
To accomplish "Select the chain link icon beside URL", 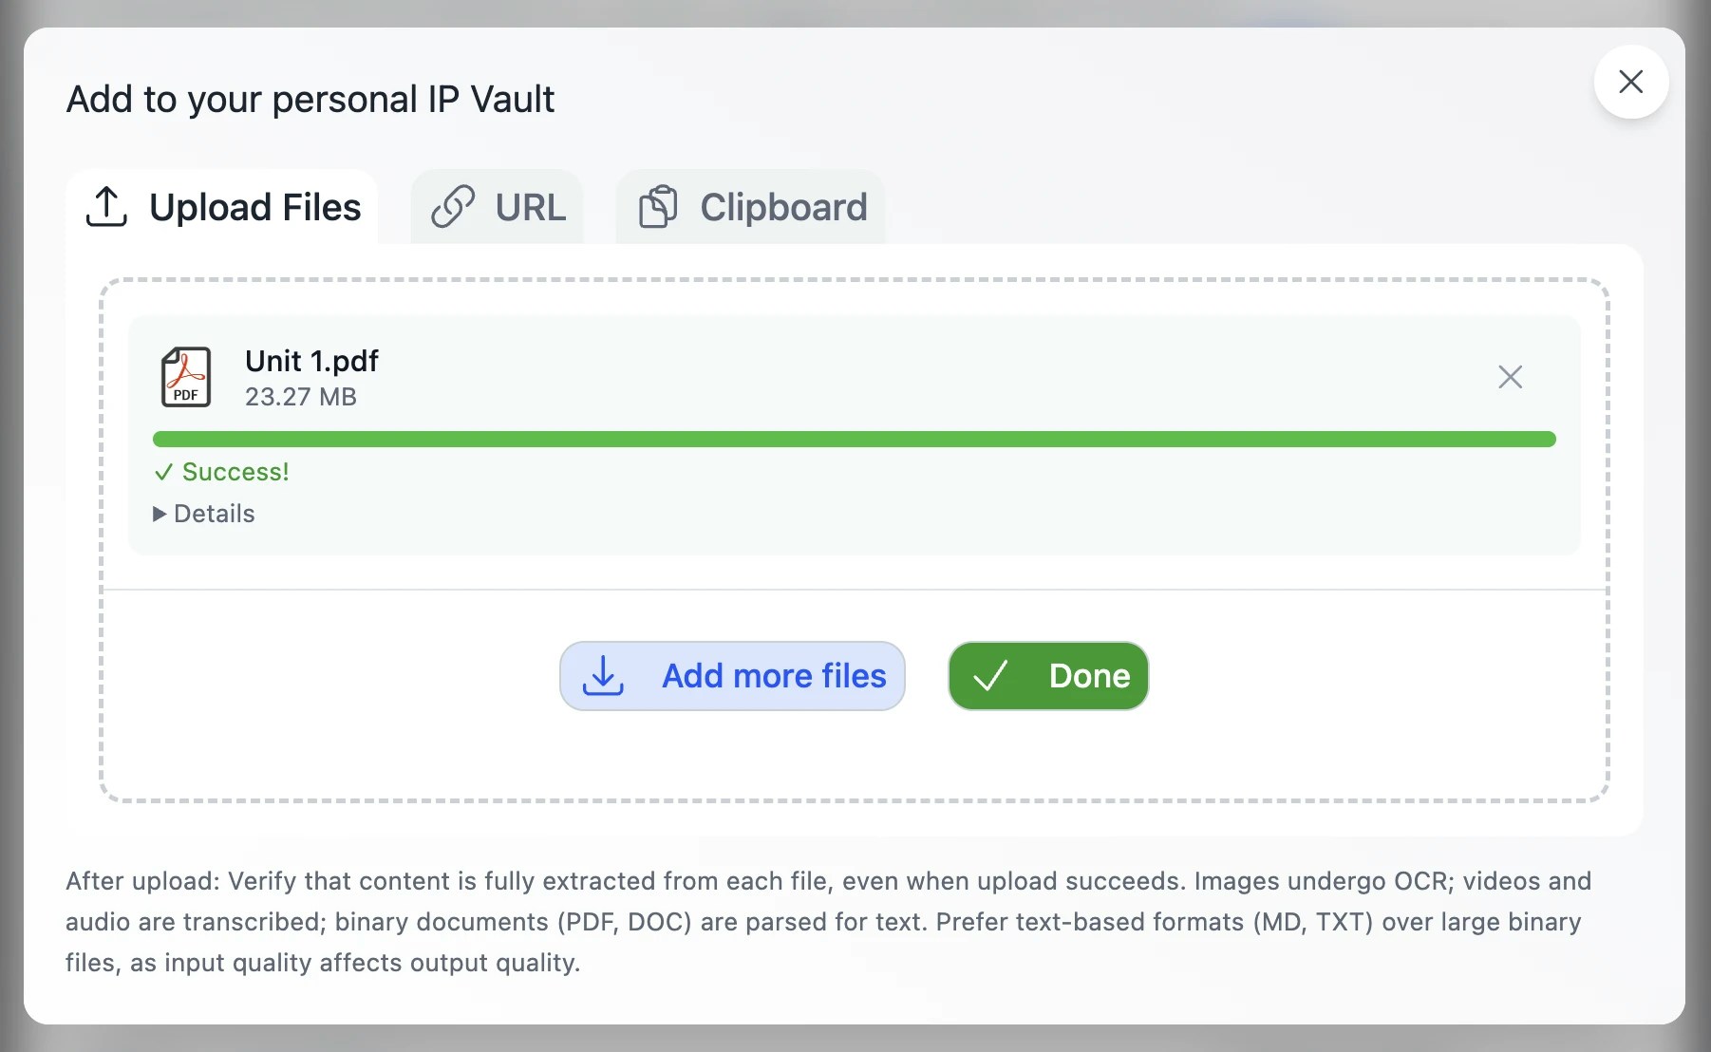I will [456, 206].
